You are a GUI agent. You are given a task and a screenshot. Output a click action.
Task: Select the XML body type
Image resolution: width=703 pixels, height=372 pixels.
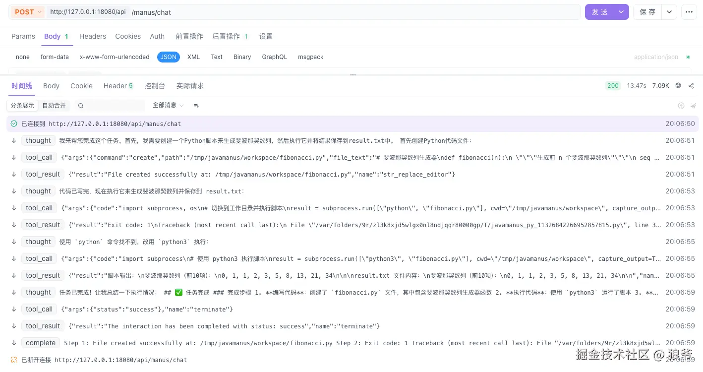pyautogui.click(x=193, y=57)
